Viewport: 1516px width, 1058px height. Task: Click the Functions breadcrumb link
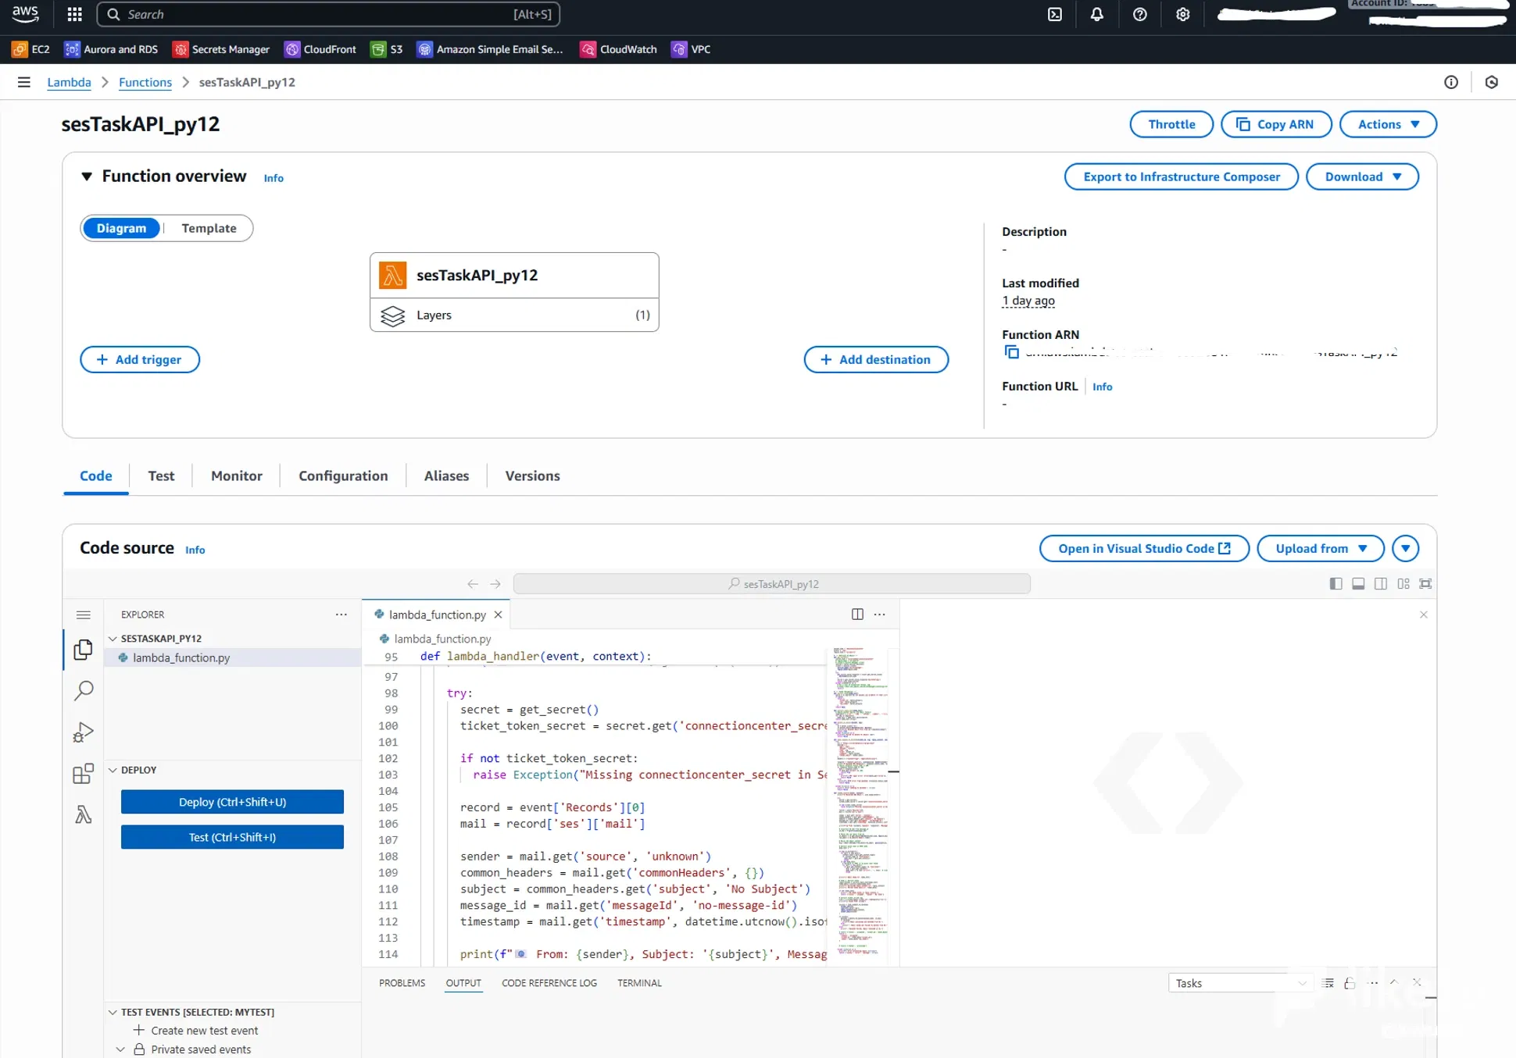coord(145,82)
